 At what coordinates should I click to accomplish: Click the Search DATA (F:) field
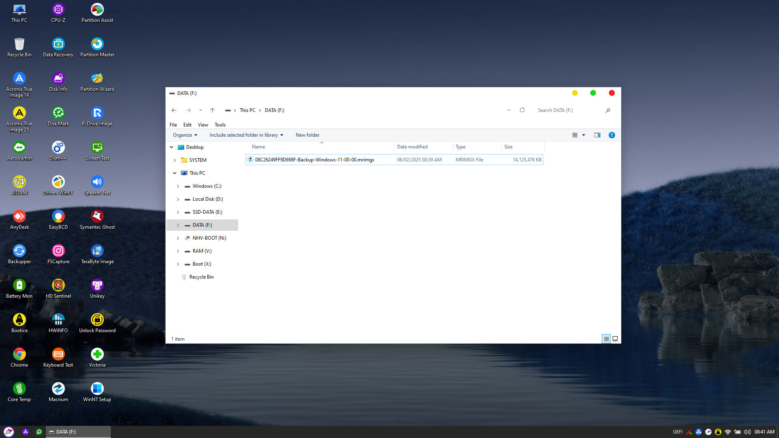tap(568, 110)
